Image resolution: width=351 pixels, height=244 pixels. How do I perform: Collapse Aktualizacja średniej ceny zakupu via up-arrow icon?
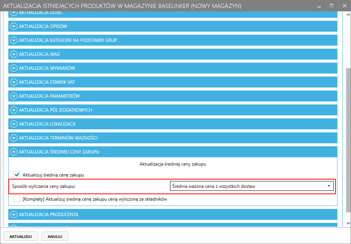click(14, 152)
